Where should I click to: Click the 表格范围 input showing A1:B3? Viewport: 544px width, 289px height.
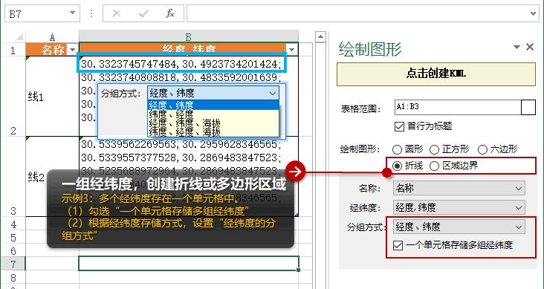pos(458,107)
